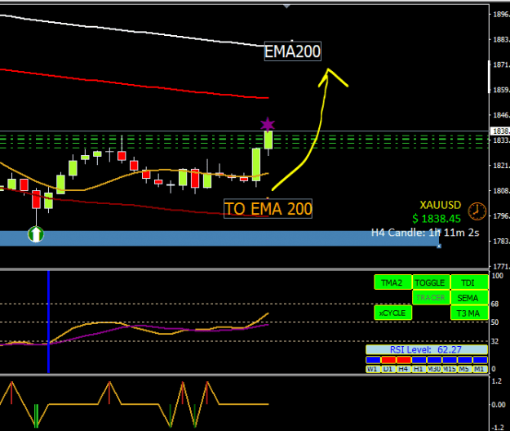Image resolution: width=510 pixels, height=431 pixels.
Task: Select the orange zigzag line in bottom indicator
Action: [135, 404]
